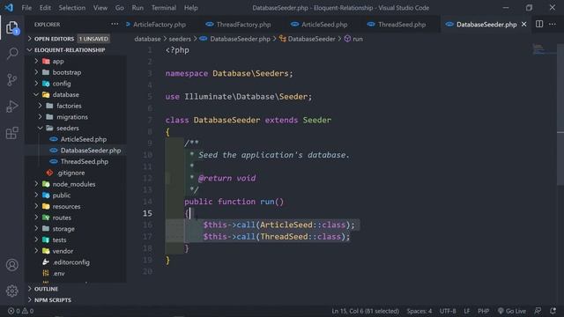564x317 pixels.
Task: Open the Go menu
Action: (x=120, y=8)
